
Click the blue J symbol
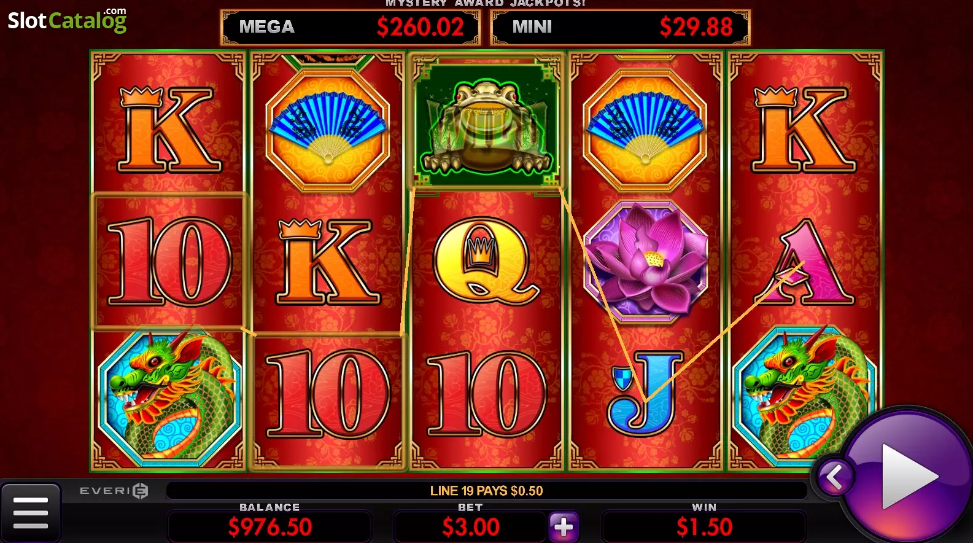645,392
